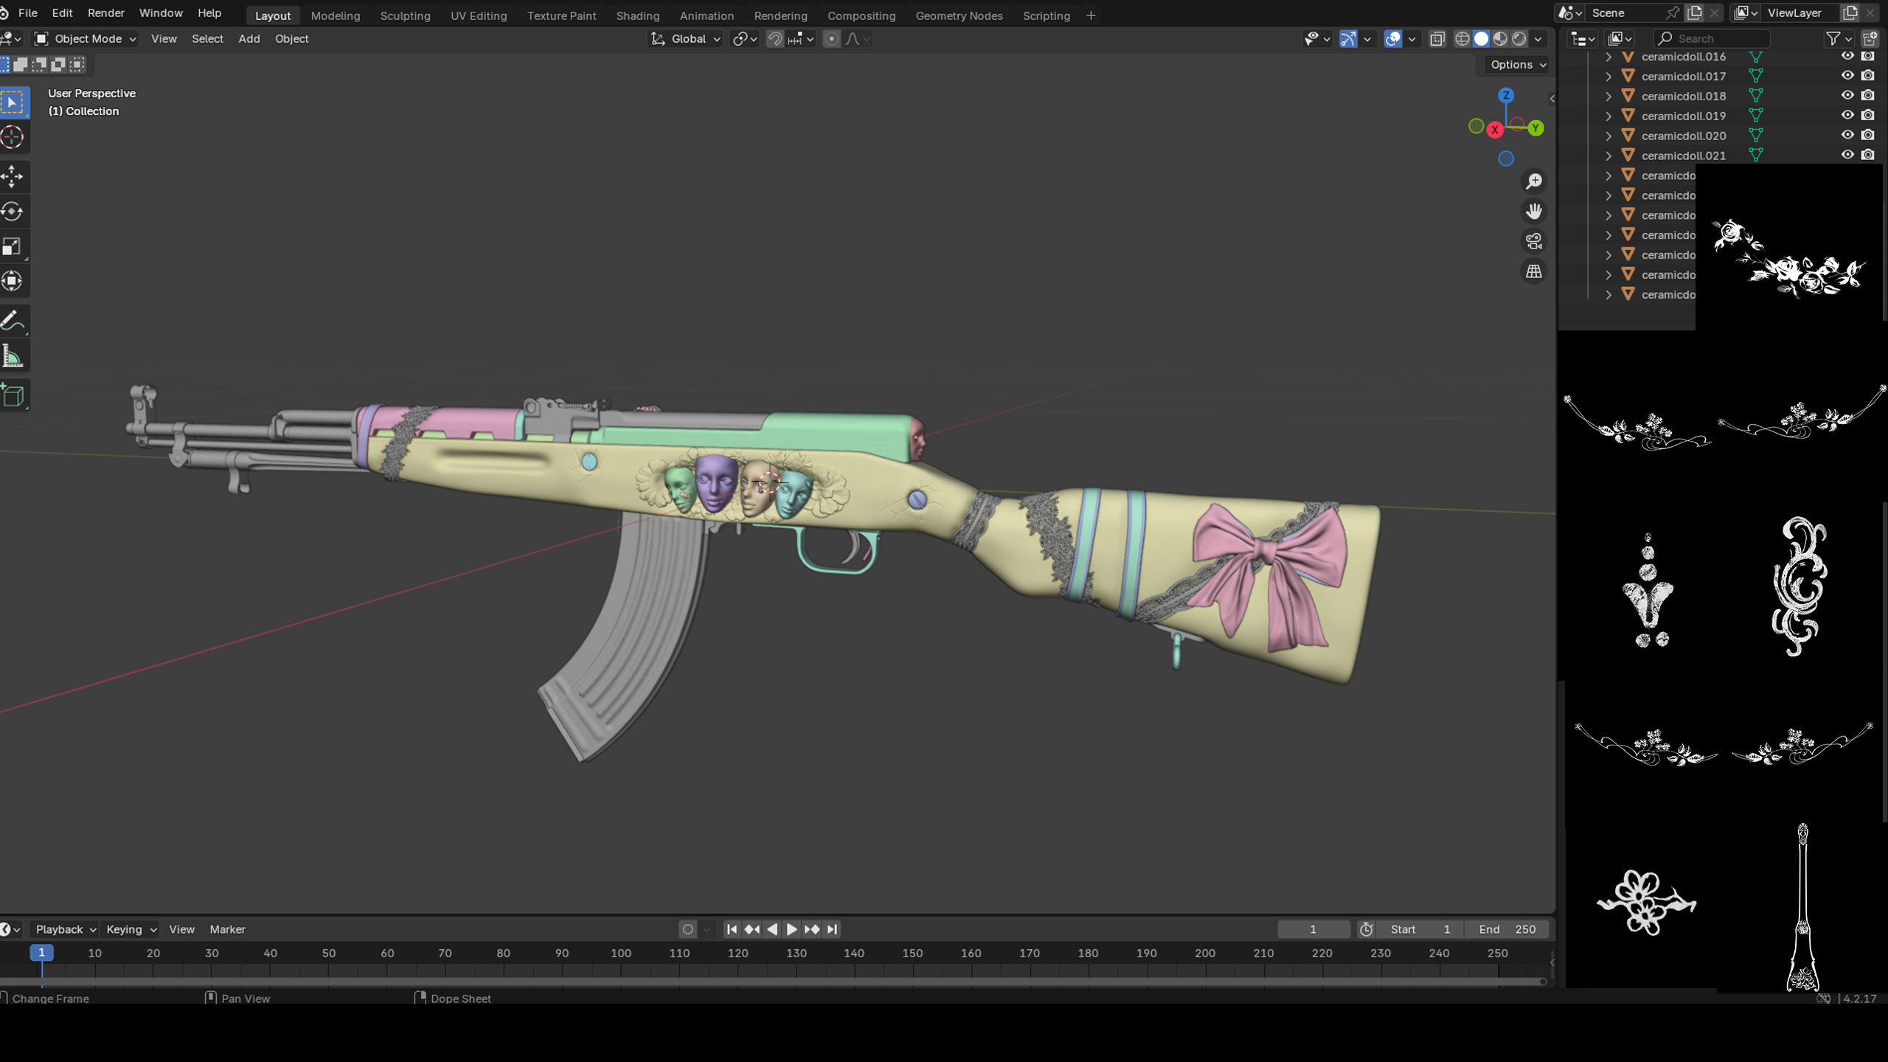Open Global transform orientation dropdown
Viewport: 1888px width, 1062px height.
(x=686, y=38)
